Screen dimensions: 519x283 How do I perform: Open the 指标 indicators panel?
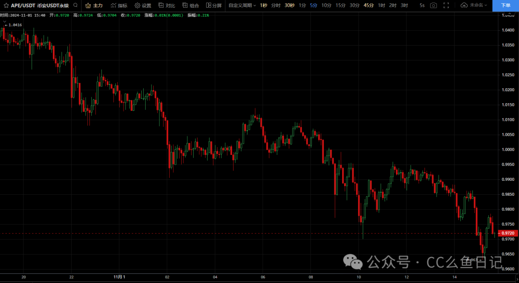click(119, 5)
